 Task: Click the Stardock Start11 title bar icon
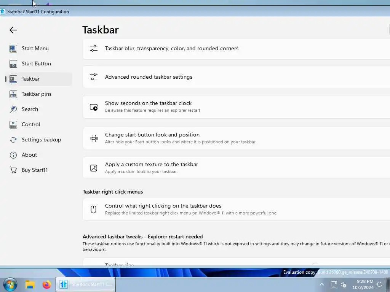point(3,12)
